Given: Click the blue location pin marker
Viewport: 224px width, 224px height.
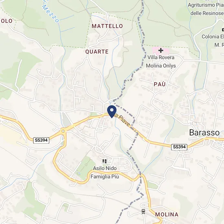Looking at the screenshot, I should pos(112,112).
